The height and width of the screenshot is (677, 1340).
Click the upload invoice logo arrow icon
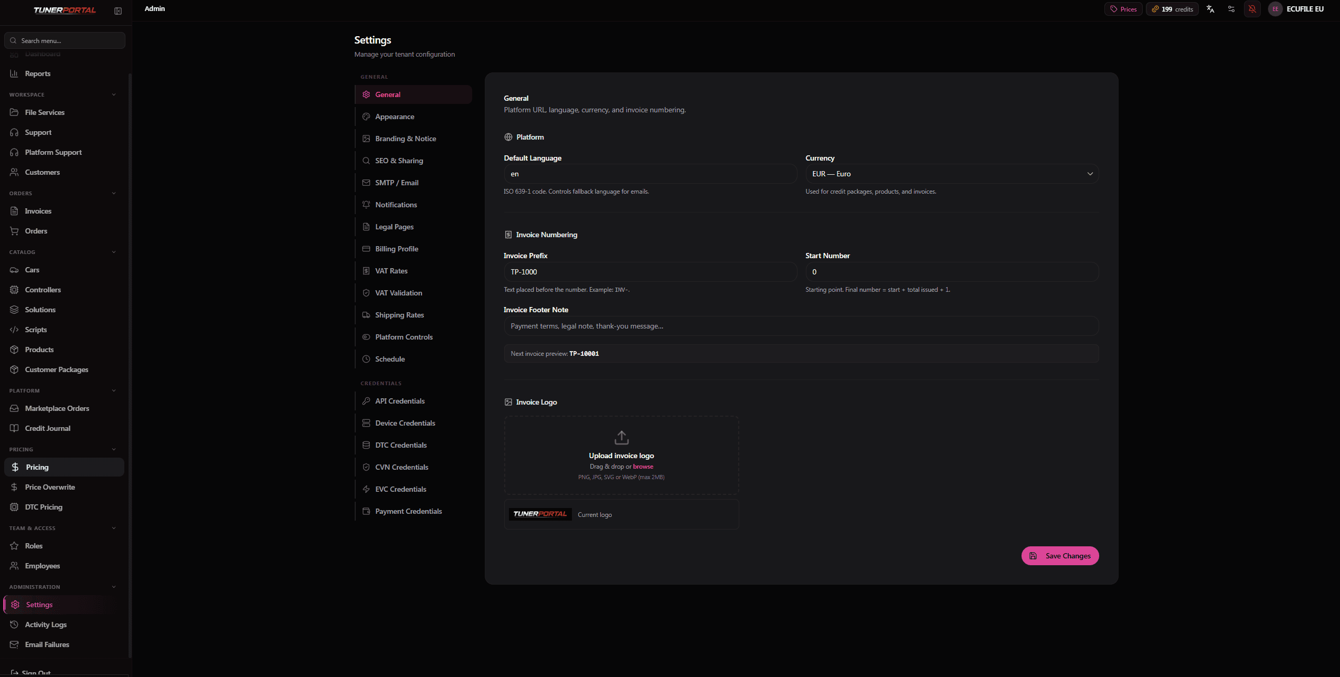(621, 437)
